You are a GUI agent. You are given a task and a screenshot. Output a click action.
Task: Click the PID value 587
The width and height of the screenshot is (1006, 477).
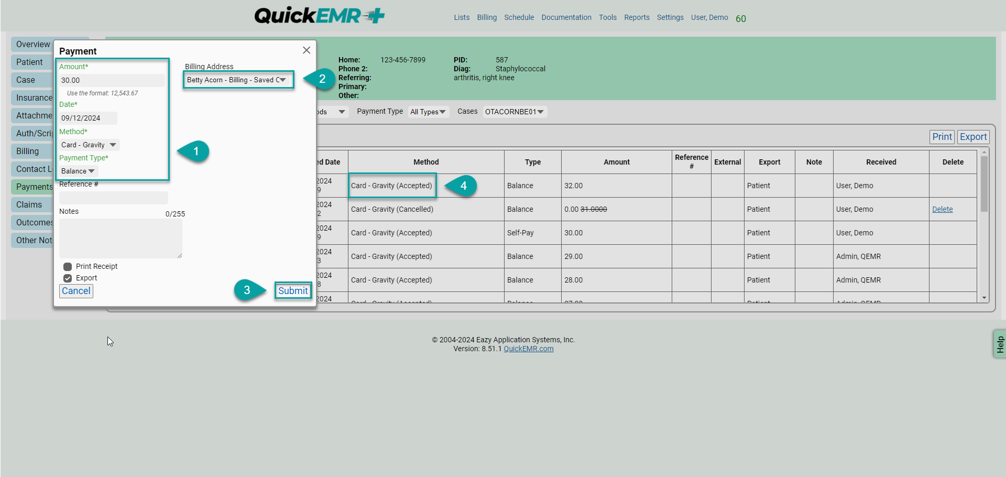pyautogui.click(x=502, y=60)
